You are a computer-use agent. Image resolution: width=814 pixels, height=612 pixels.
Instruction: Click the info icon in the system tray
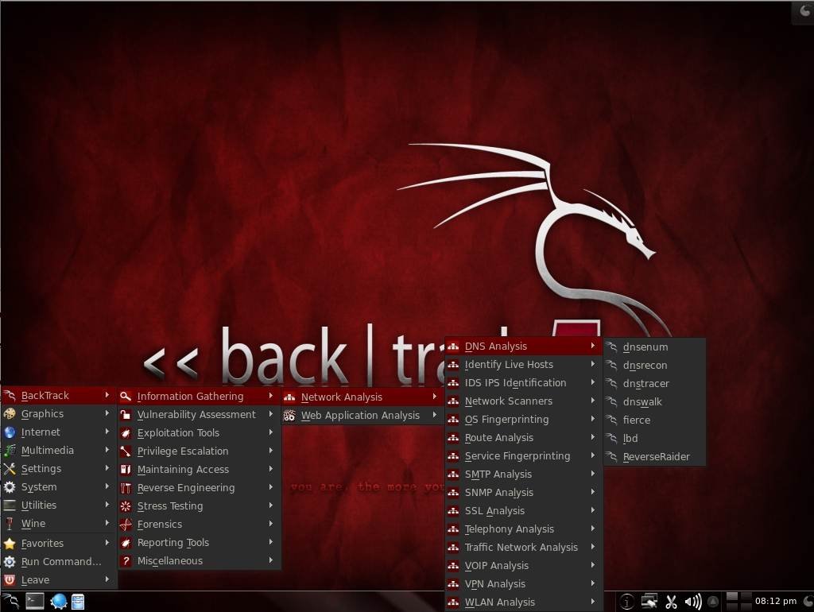point(627,602)
